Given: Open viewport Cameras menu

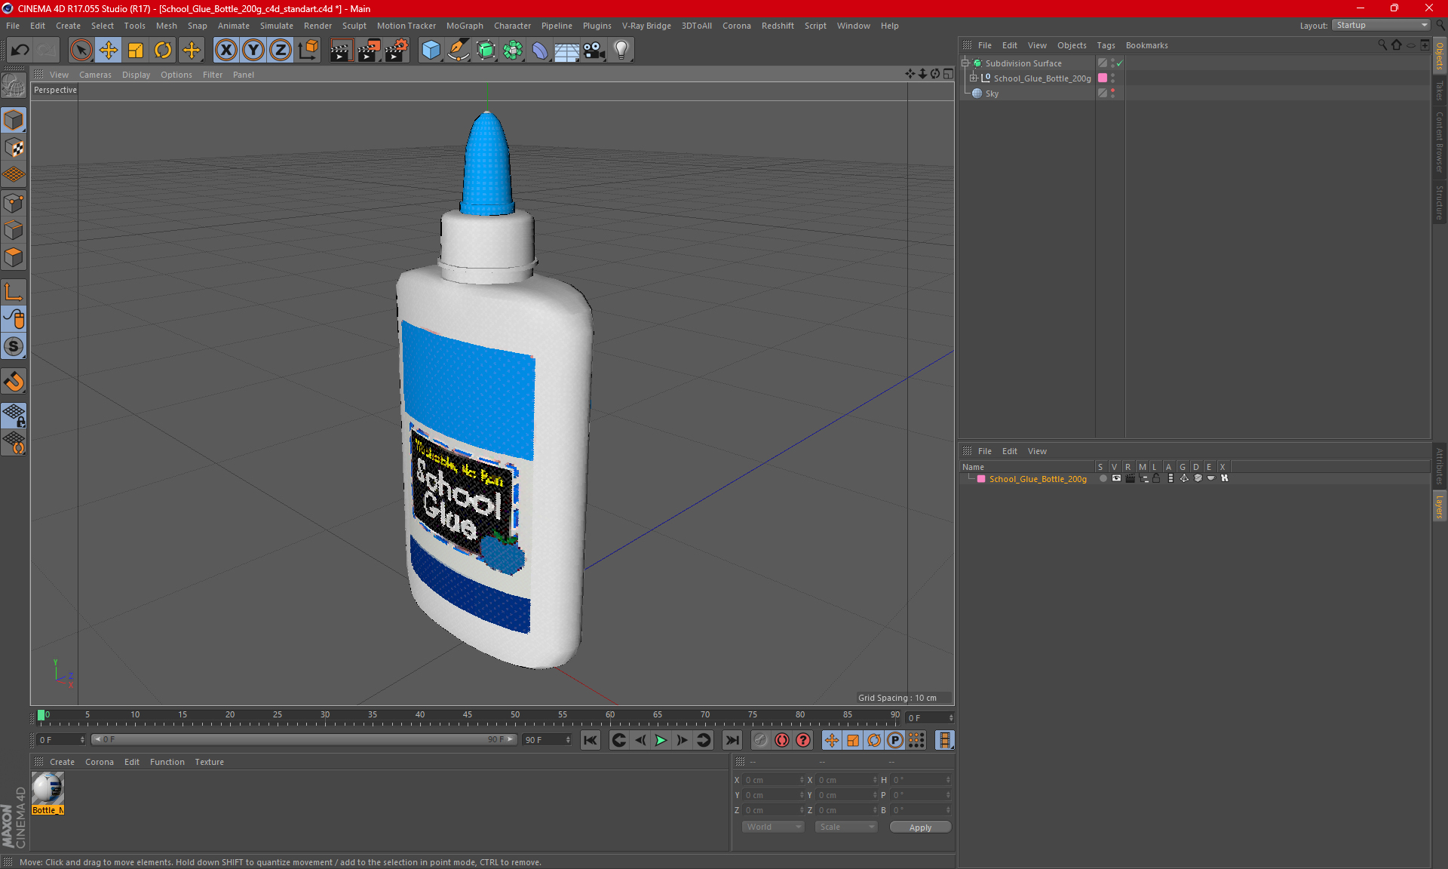Looking at the screenshot, I should (95, 75).
